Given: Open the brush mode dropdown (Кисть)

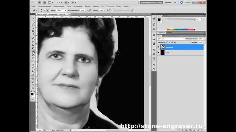Looking at the screenshot, I should 62,11.
